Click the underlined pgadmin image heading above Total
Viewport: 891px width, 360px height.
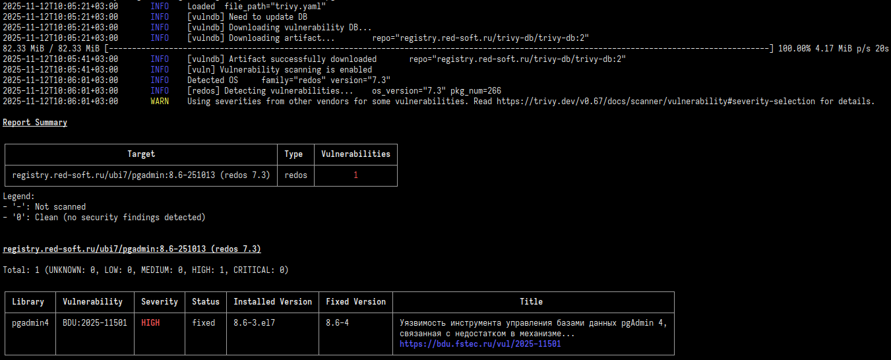point(132,249)
